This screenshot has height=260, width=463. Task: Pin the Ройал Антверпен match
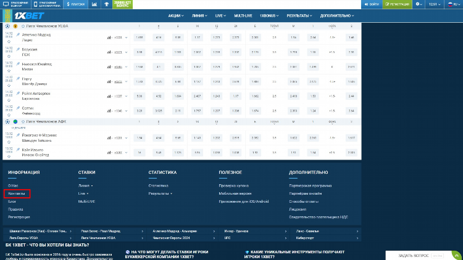(18, 94)
